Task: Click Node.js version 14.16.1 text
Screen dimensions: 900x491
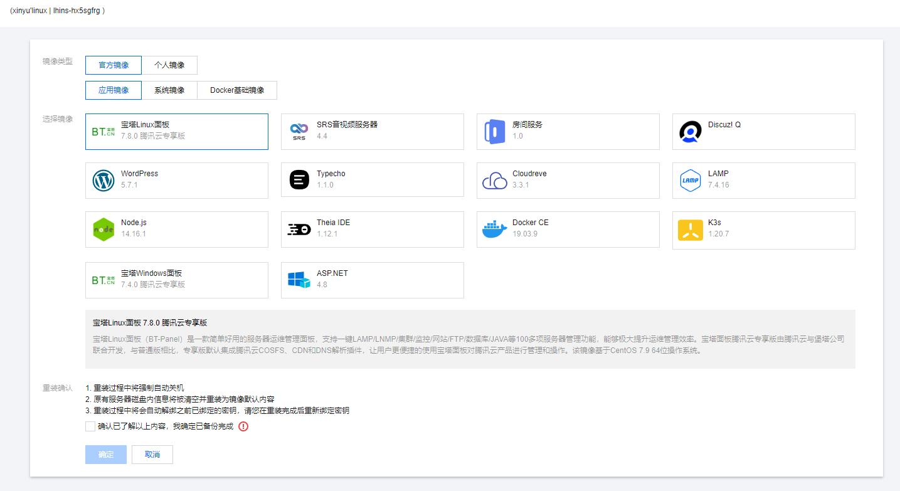Action: click(x=134, y=234)
